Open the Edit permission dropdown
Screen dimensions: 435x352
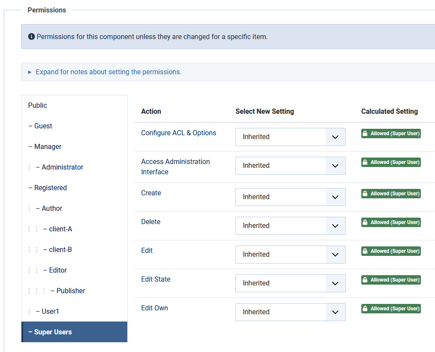[290, 255]
